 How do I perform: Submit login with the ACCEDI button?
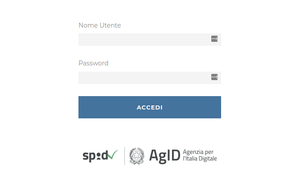pyautogui.click(x=150, y=107)
